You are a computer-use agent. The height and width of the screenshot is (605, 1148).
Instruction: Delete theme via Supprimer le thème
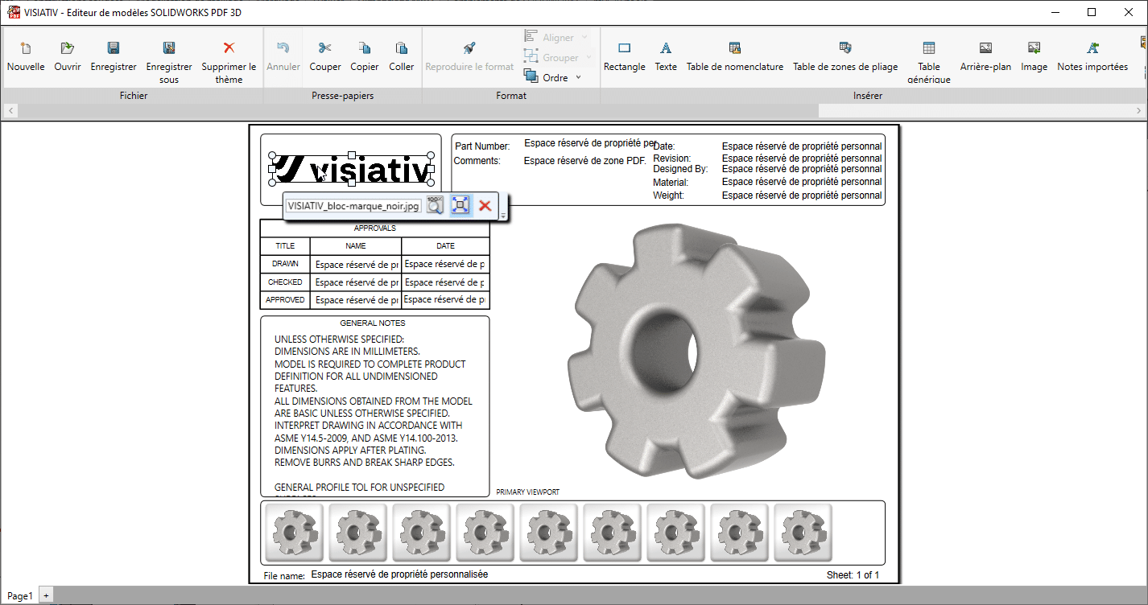click(229, 62)
